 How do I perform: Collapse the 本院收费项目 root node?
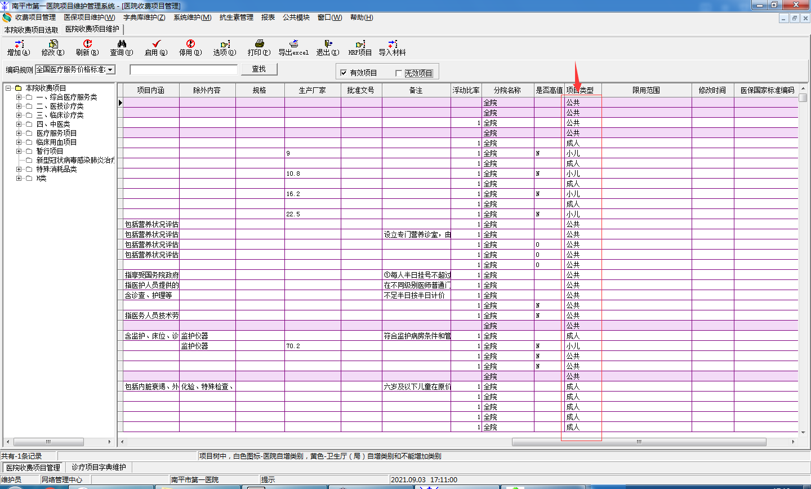pyautogui.click(x=8, y=88)
